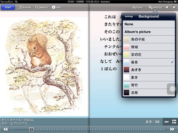Go to previous page with left triangle
Viewport: 178px width, 133px height.
point(167,7)
